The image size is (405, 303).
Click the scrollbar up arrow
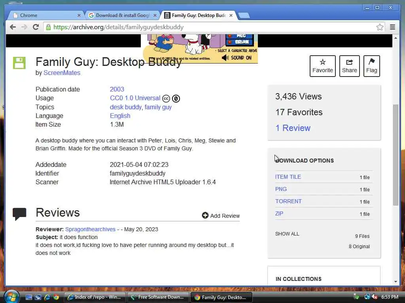click(x=396, y=38)
